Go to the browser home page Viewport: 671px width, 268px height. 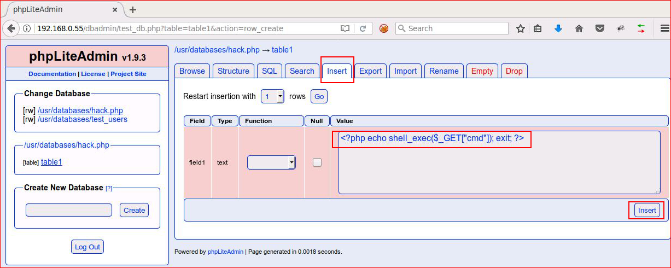click(x=579, y=28)
